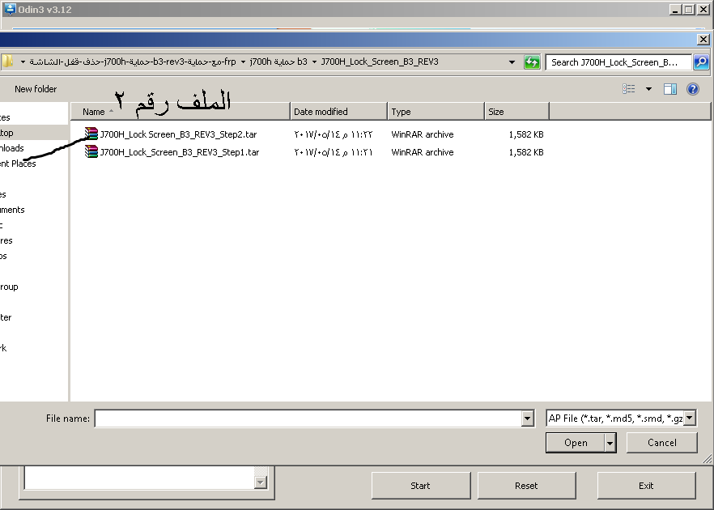
Task: Click the folder icon in the address bar
Action: (6, 62)
